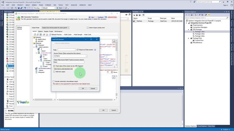The width and height of the screenshot is (234, 131).
Task: Click the Prefix input field
Action: coord(67,50)
